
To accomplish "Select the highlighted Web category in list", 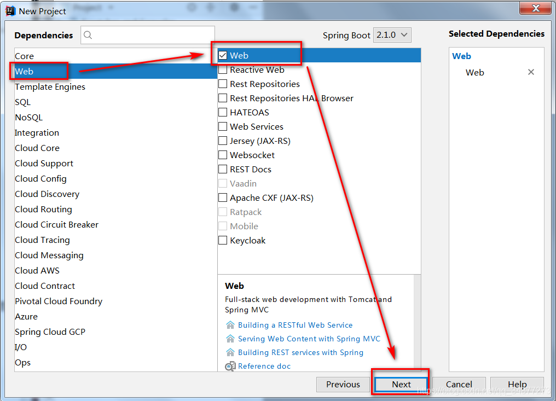I will (x=115, y=71).
